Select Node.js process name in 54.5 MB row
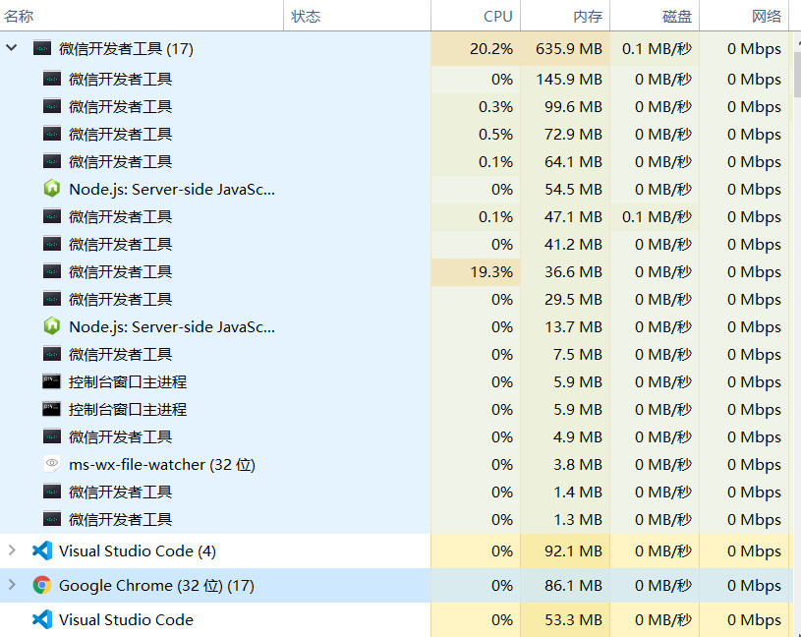The height and width of the screenshot is (637, 801). pyautogui.click(x=172, y=190)
